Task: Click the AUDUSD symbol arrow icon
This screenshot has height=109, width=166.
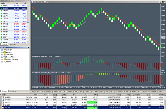Action: click(1, 11)
